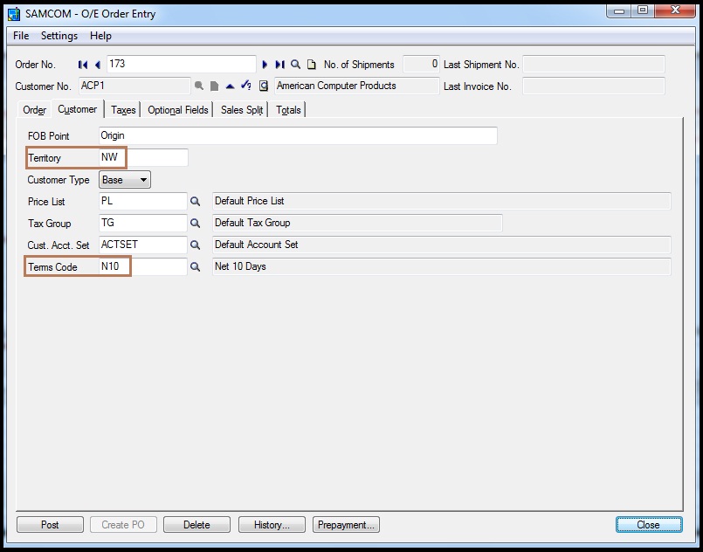Viewport: 703px width, 552px height.
Task: Open the customer inquiry icon
Action: [264, 86]
